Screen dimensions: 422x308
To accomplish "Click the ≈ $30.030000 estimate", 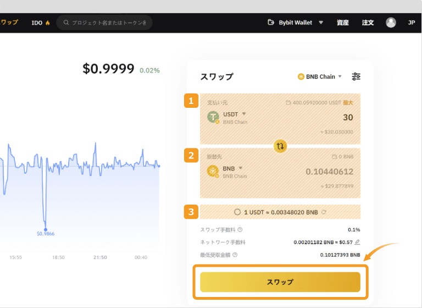I will coord(336,132).
